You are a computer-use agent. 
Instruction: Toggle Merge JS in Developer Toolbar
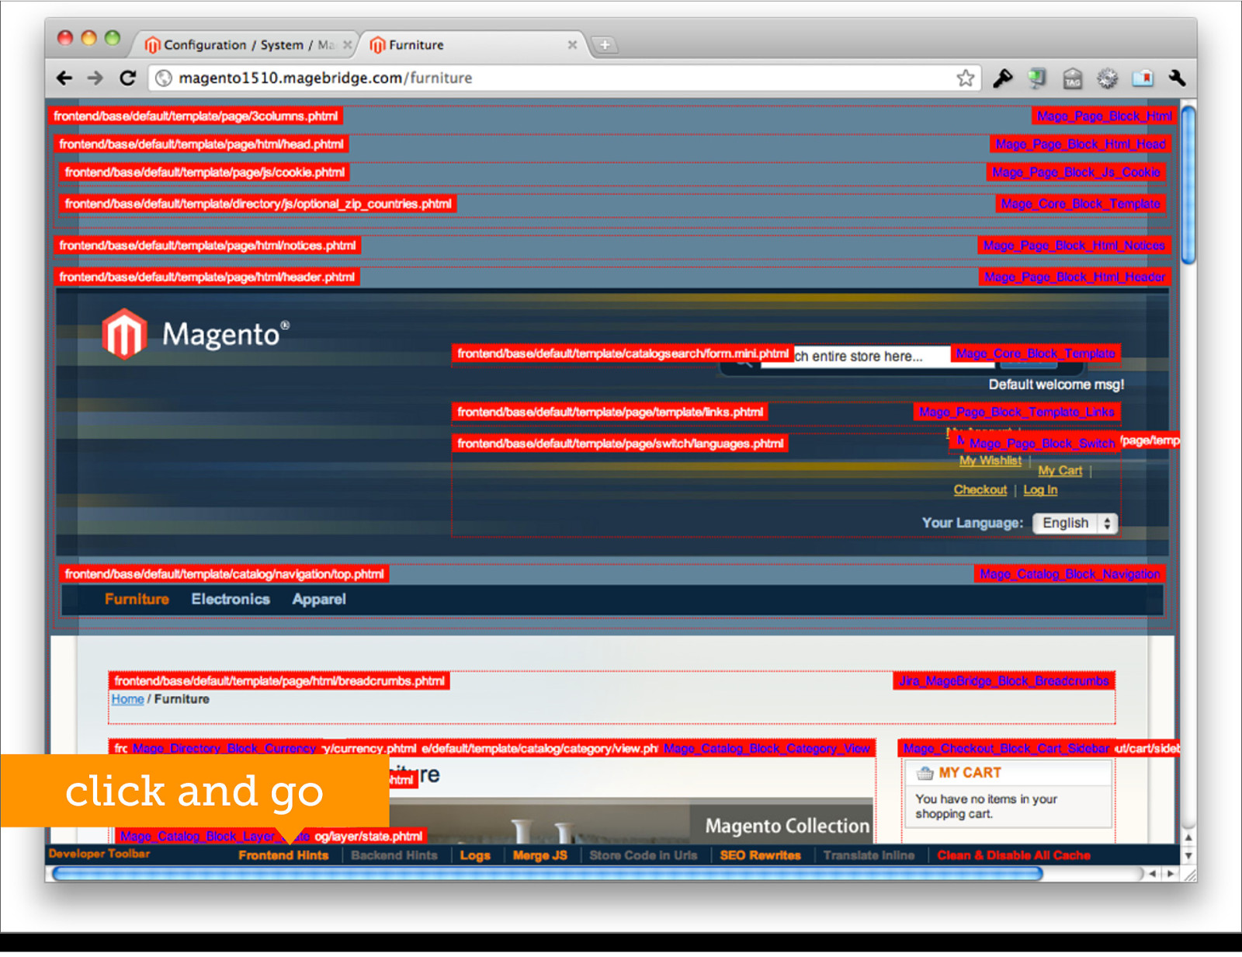(540, 855)
